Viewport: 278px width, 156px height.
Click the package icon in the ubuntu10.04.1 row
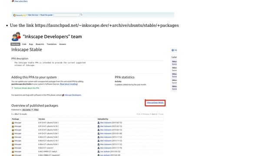click(x=13, y=144)
